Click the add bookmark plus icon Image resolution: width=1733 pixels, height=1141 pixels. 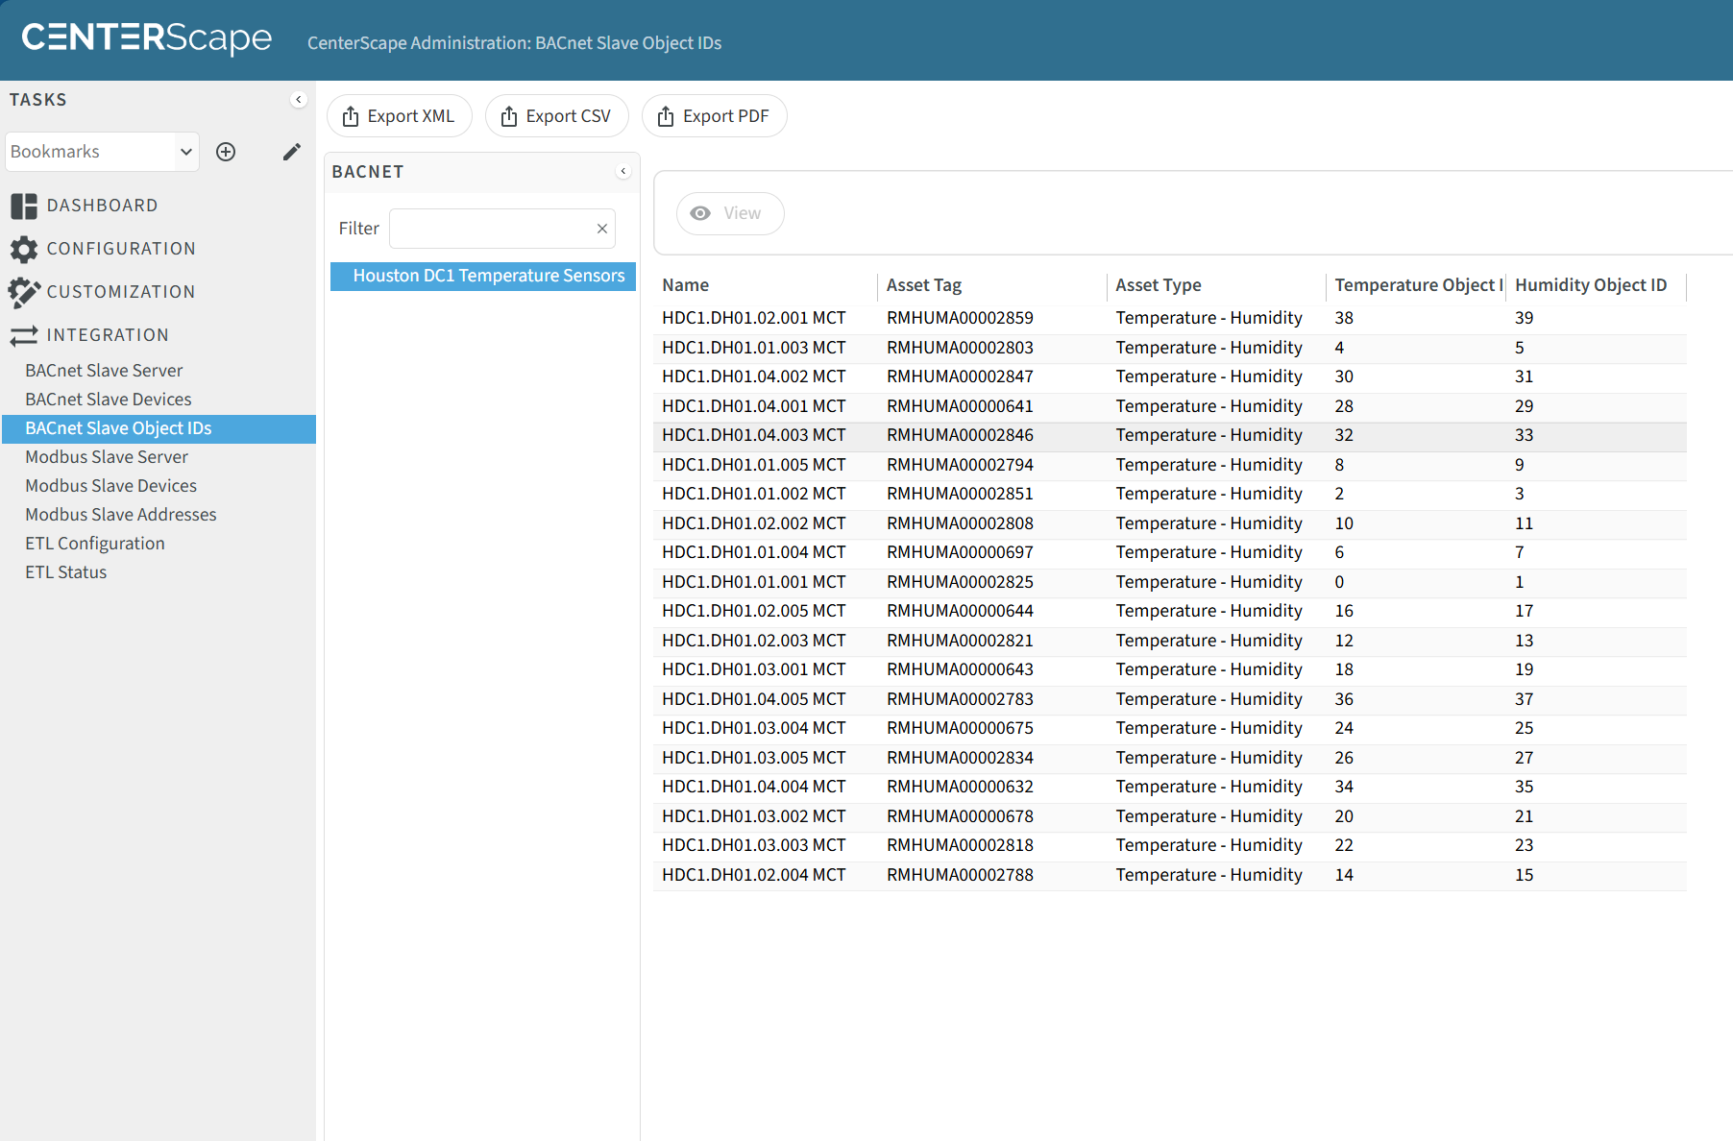pos(226,152)
